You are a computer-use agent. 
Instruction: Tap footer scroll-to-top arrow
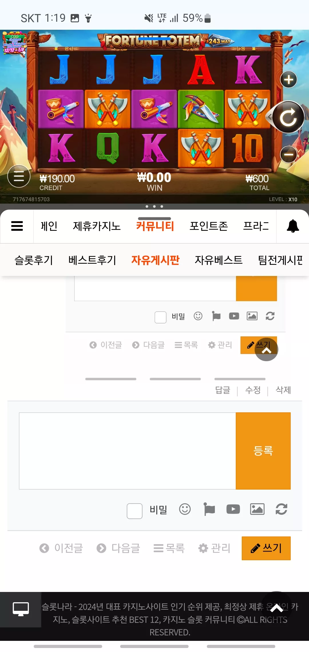pos(276,608)
